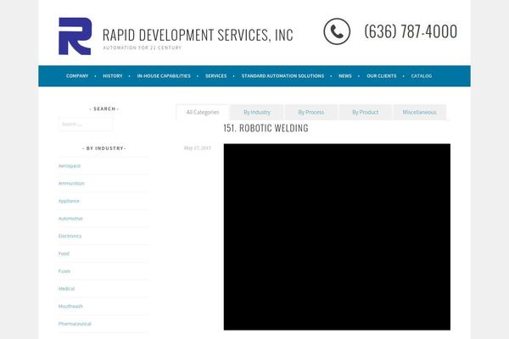Open the Electronics industry link
Image resolution: width=509 pixels, height=339 pixels.
(70, 236)
